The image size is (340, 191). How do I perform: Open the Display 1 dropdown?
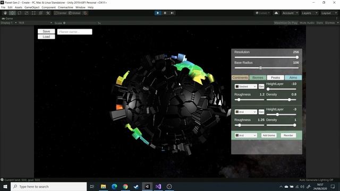(8, 23)
